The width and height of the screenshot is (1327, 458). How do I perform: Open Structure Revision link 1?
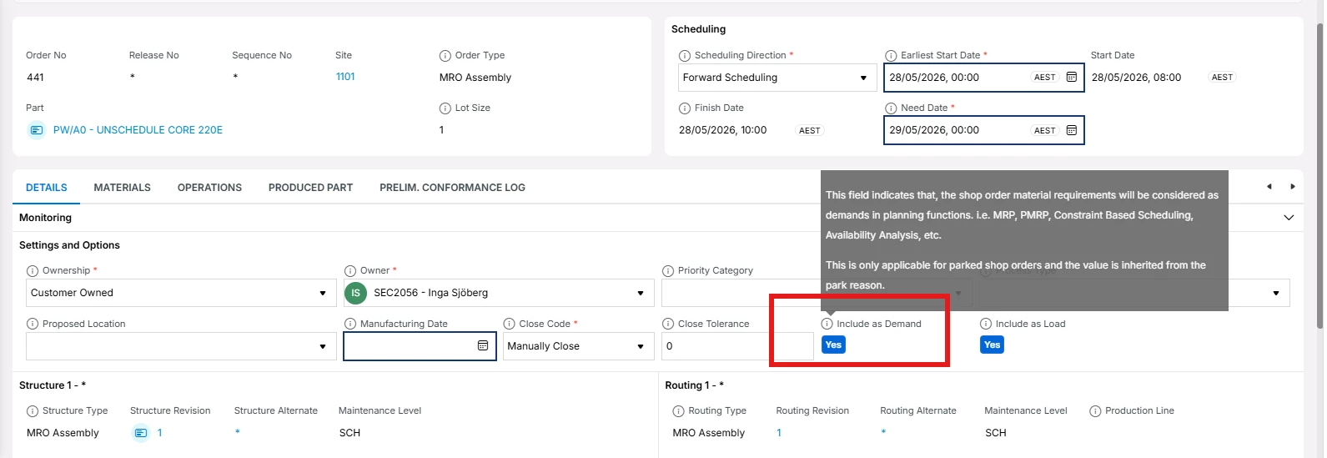point(159,433)
